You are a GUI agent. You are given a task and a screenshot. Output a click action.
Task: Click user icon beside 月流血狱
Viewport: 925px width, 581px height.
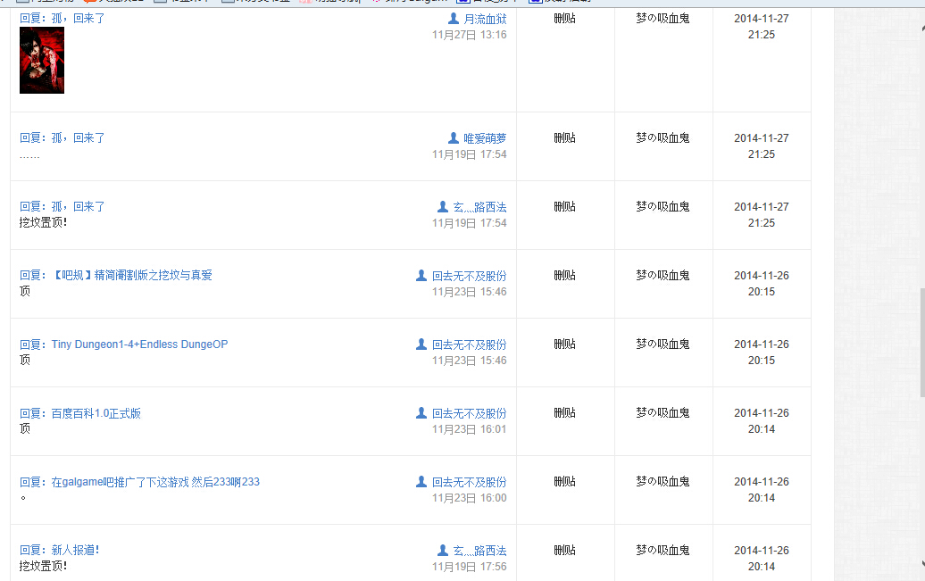coord(453,18)
